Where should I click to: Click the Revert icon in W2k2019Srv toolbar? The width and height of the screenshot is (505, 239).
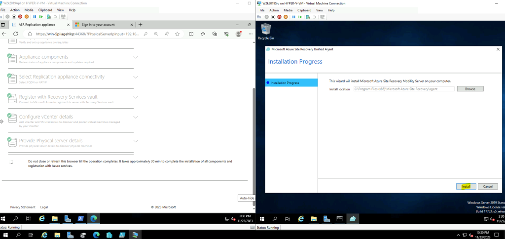coord(315,17)
